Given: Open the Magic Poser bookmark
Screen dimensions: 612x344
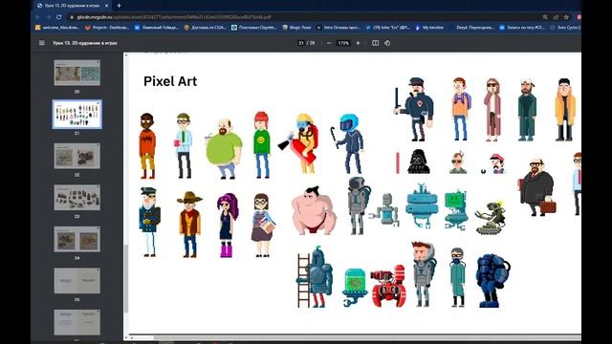Looking at the screenshot, I should [296, 28].
